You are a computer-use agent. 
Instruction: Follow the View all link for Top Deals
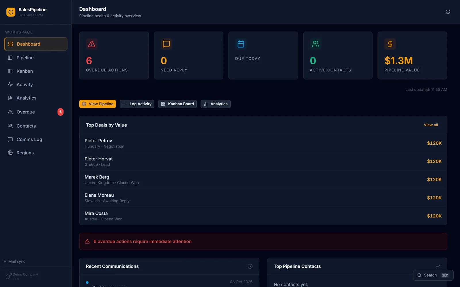tap(431, 125)
